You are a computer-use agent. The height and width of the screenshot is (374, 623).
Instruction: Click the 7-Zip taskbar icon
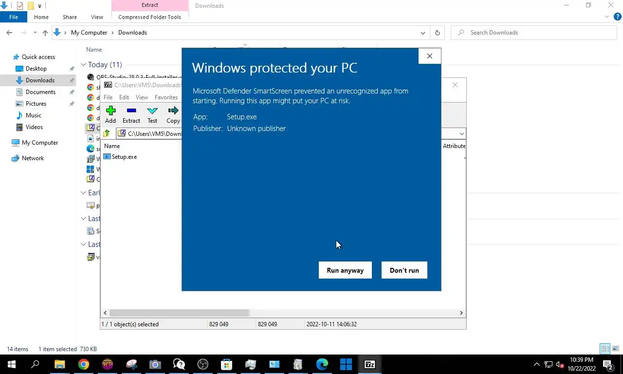pos(370,364)
